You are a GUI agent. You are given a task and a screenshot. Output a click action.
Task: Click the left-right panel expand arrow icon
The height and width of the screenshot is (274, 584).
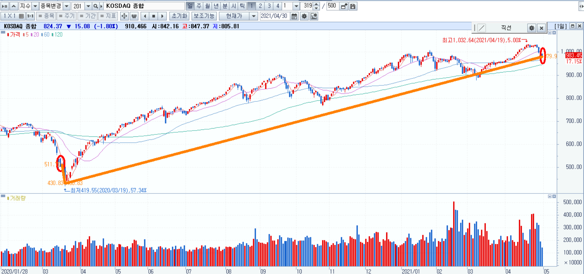click(x=581, y=6)
